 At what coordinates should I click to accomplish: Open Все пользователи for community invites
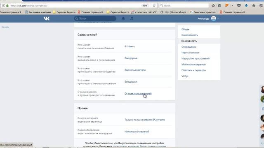coord(135,70)
